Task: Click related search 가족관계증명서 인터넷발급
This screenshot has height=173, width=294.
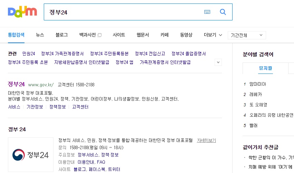Action: (165, 62)
